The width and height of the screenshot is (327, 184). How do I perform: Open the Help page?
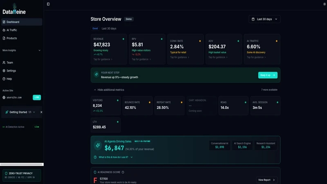[x=22, y=79]
